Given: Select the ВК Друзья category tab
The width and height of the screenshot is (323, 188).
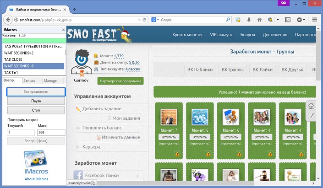Looking at the screenshot, I should (292, 70).
